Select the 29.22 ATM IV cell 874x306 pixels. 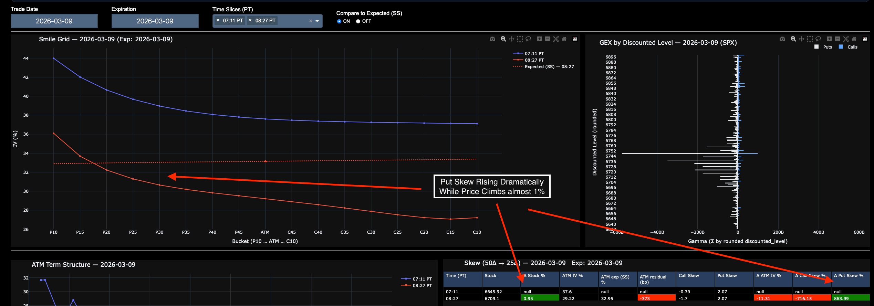pyautogui.click(x=579, y=298)
